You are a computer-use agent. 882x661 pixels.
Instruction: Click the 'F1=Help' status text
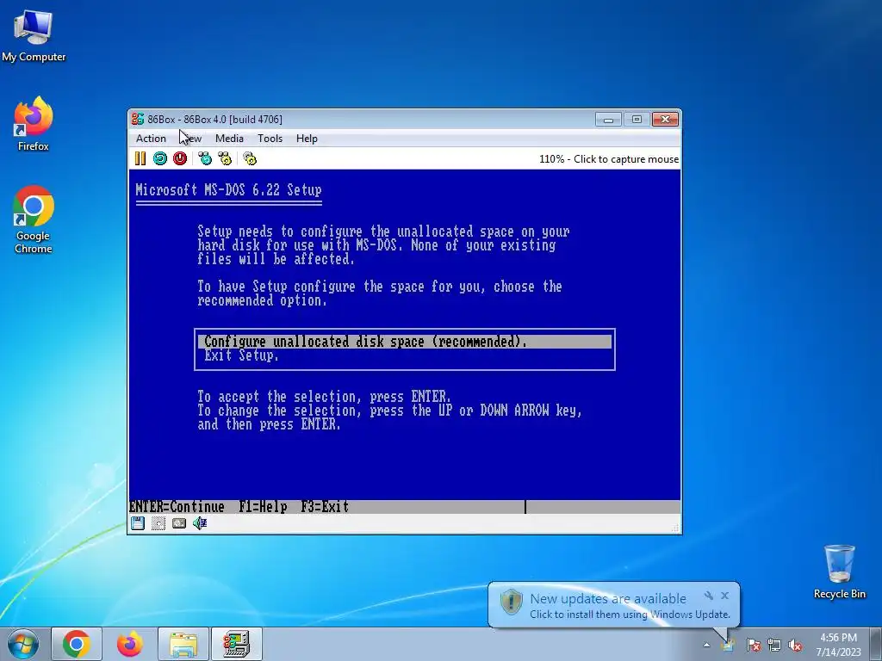(x=263, y=507)
